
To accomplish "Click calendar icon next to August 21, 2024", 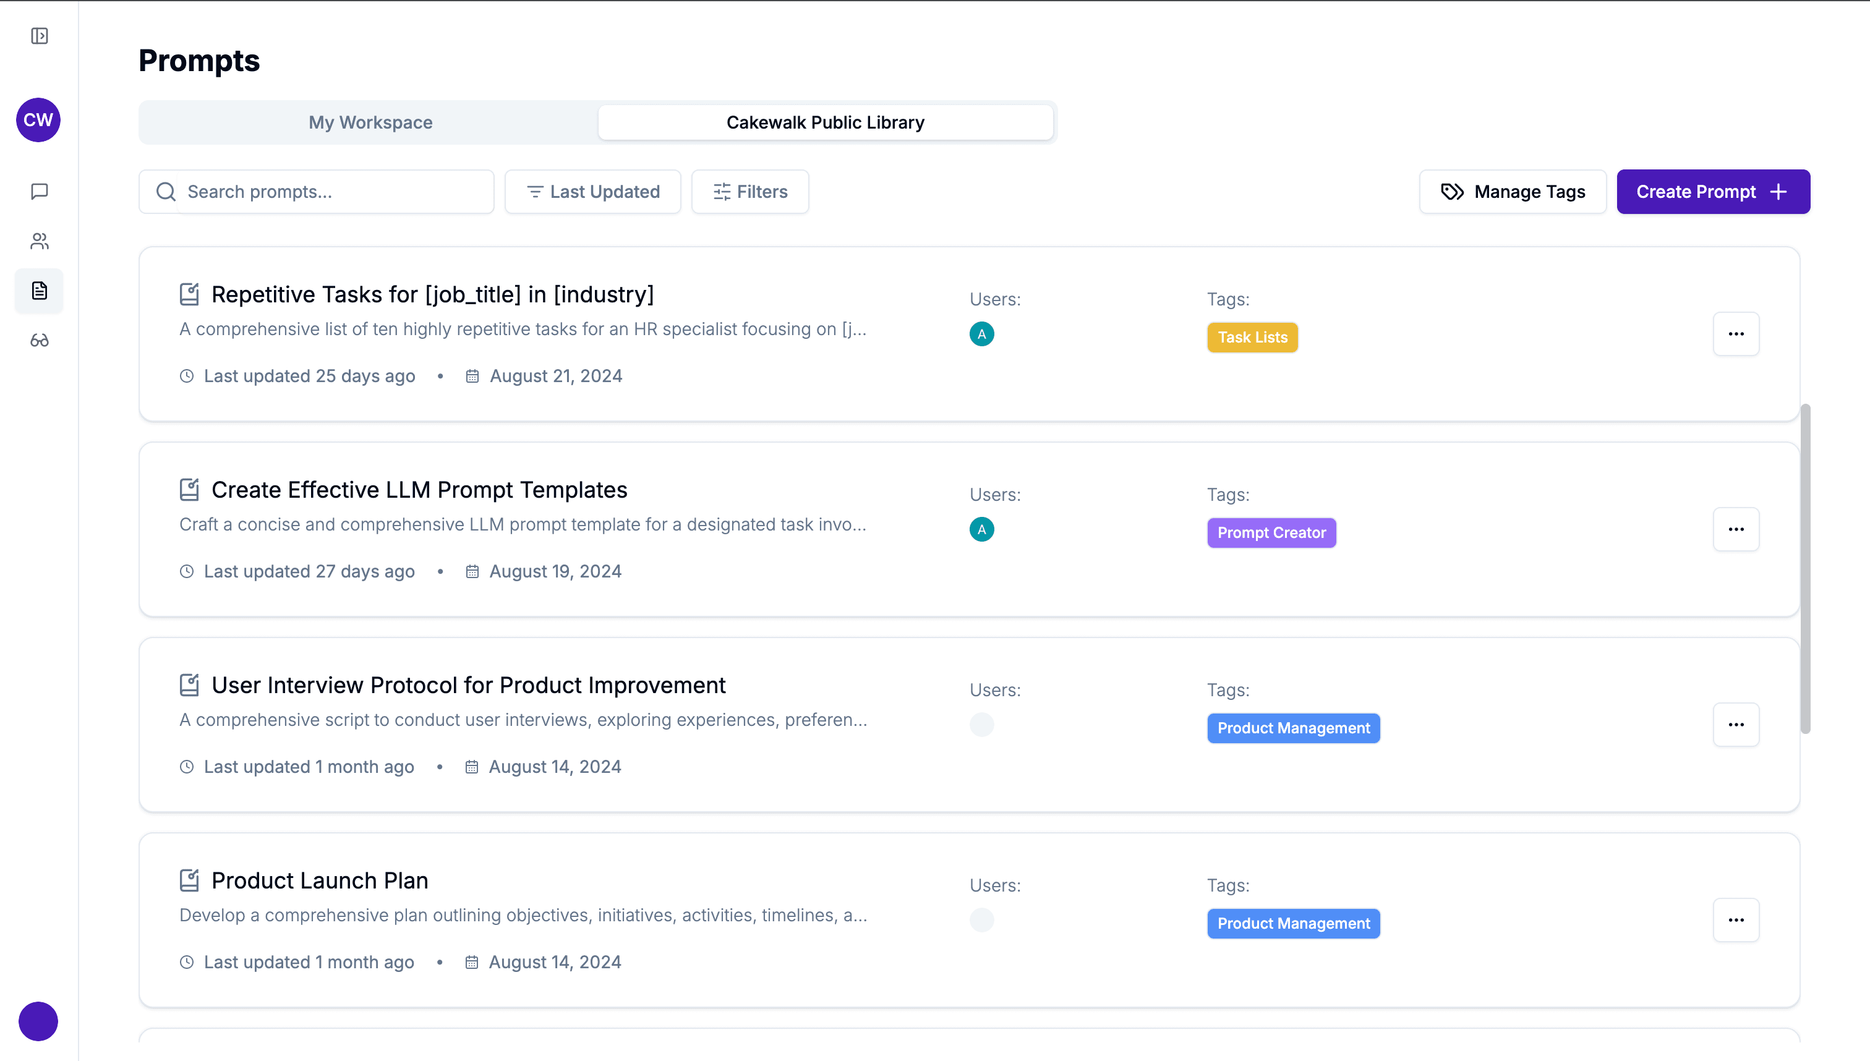I will 472,376.
